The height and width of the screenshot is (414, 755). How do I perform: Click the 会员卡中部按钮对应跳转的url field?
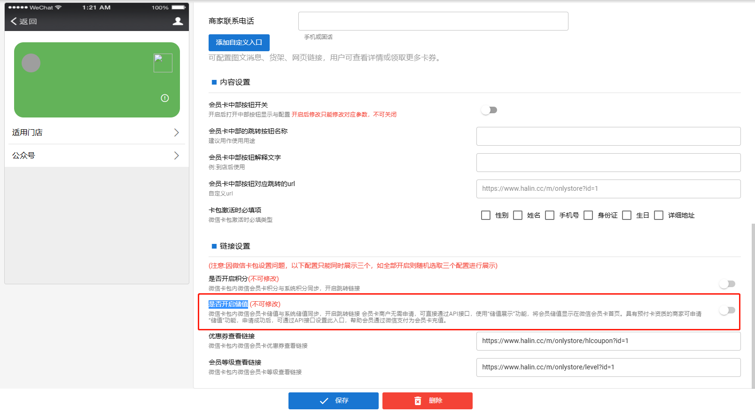608,189
